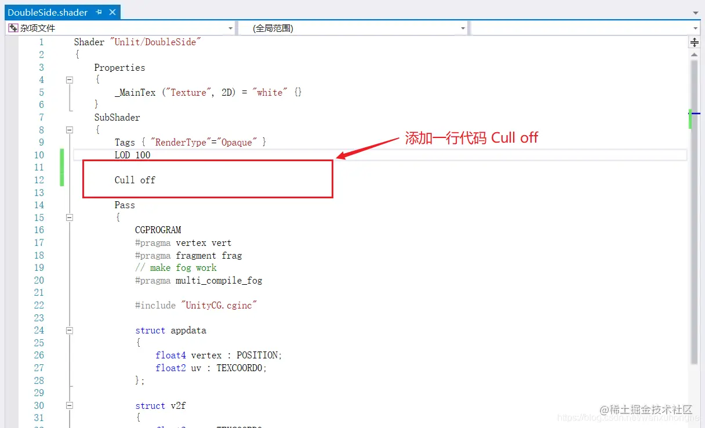705x428 pixels.
Task: Open the 杂项文件 project dropdown
Action: coord(230,28)
